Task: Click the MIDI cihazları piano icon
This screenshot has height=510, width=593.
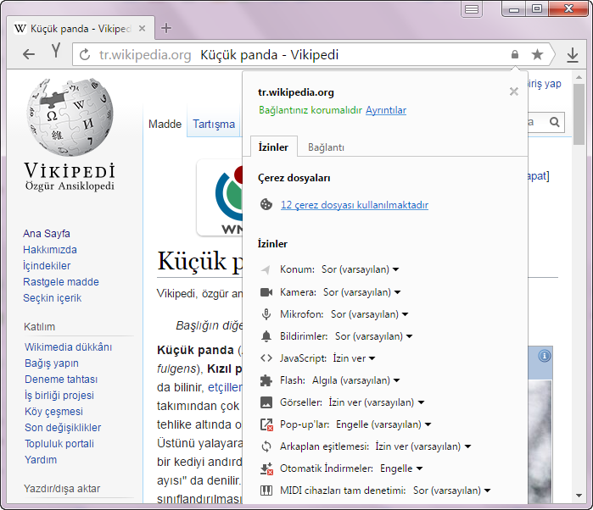Action: point(266,491)
